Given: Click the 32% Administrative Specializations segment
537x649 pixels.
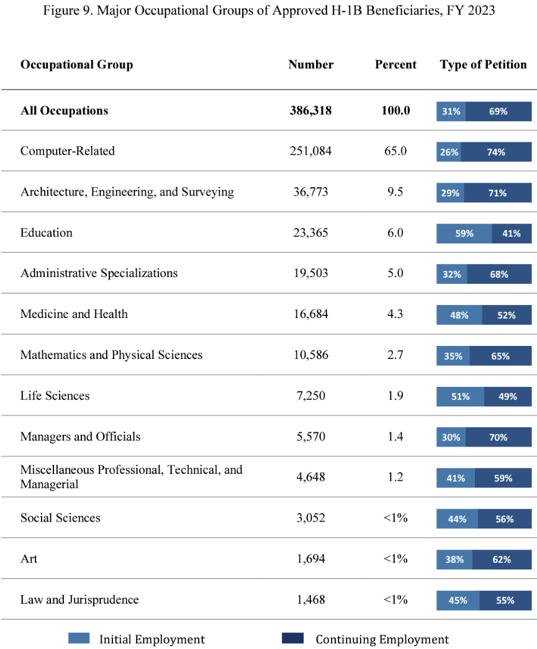Looking at the screenshot, I should click(452, 274).
